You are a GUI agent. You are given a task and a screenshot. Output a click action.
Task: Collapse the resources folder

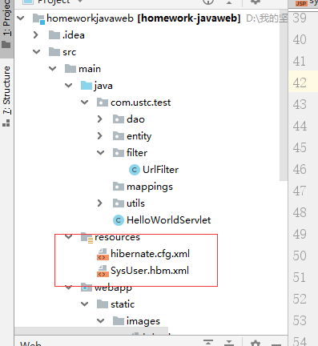[69, 237]
